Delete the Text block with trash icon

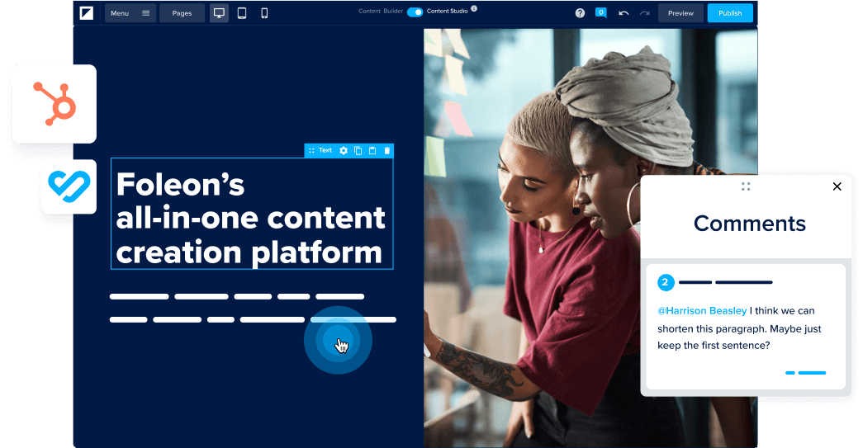click(386, 151)
